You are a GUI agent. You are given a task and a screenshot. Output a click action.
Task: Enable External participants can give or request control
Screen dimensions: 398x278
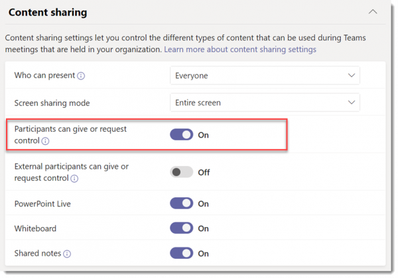tap(182, 172)
